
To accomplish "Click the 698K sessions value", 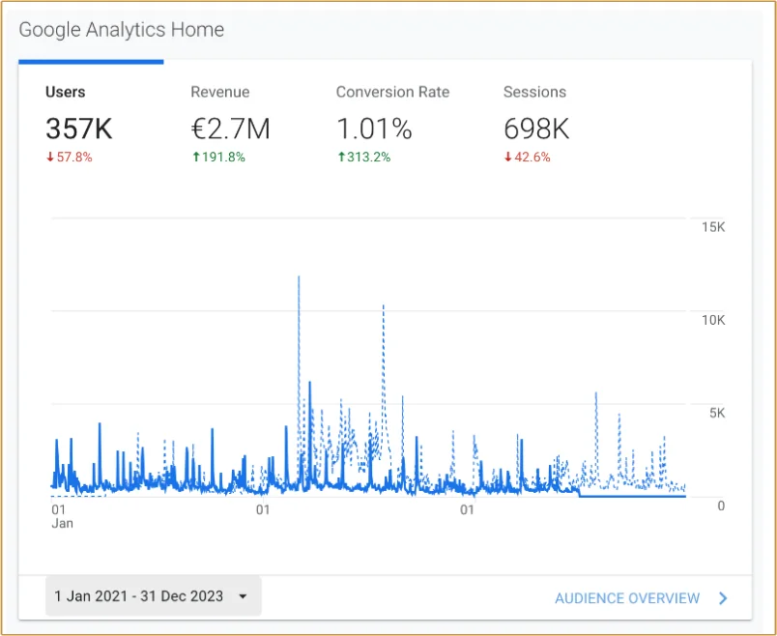I will [536, 129].
